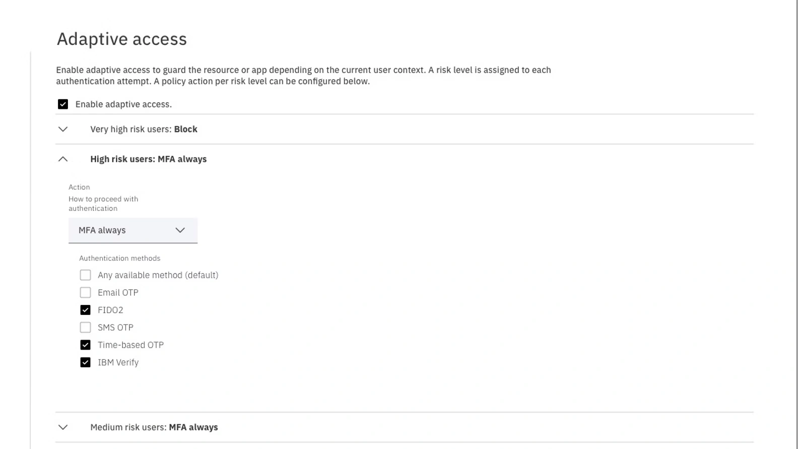This screenshot has height=449, width=798.
Task: Enable the SMS OTP authentication method
Action: (x=85, y=327)
